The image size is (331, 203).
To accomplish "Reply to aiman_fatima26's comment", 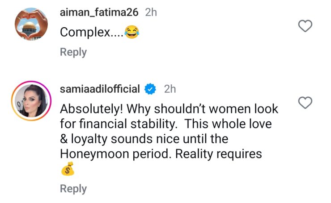I will point(73,52).
